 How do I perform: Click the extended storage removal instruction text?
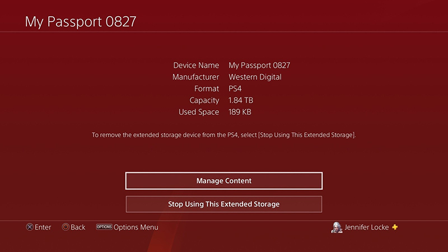point(223,135)
